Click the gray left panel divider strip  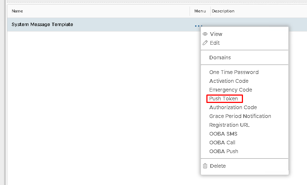tap(2, 92)
